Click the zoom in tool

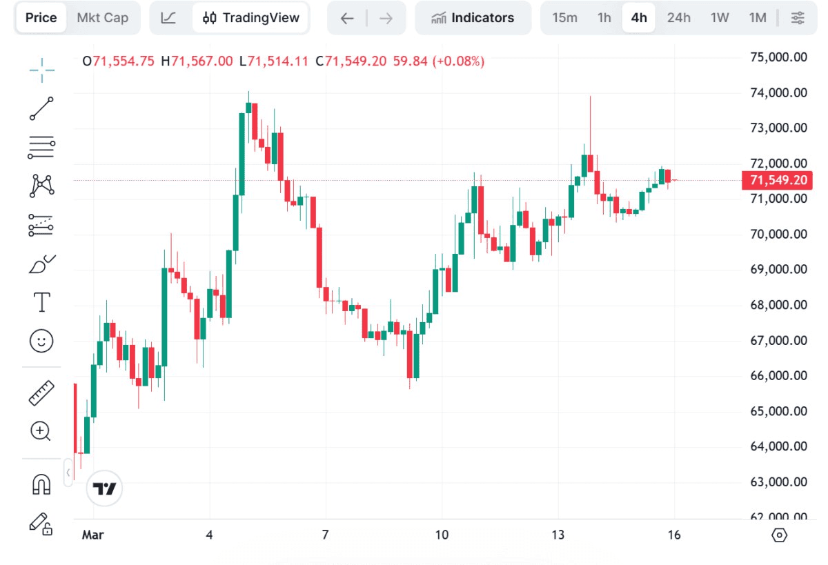click(41, 431)
